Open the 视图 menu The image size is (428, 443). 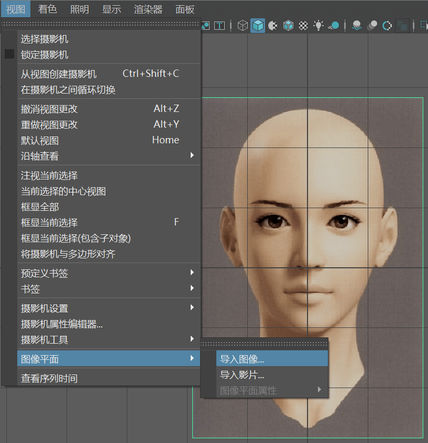16,9
